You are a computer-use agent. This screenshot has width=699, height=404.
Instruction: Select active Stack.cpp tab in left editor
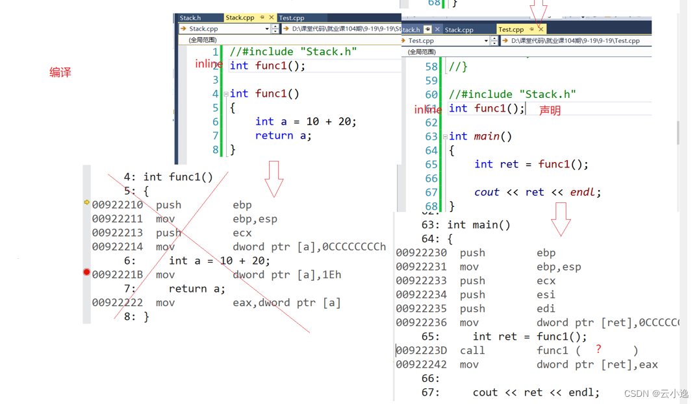pyautogui.click(x=240, y=18)
